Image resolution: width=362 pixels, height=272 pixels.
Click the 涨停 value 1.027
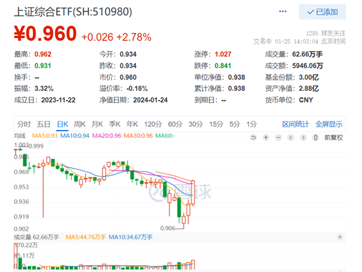click(223, 54)
